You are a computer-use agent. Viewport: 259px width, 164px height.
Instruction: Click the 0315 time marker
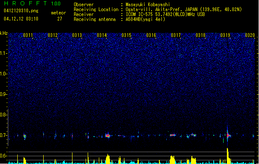click(x=126, y=35)
